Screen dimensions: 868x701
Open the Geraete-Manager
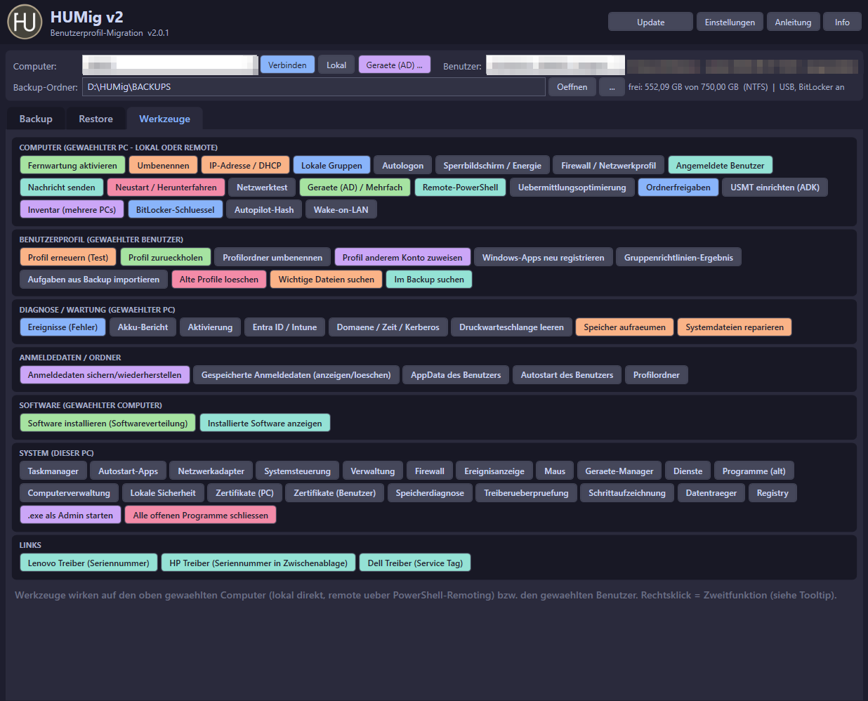619,471
